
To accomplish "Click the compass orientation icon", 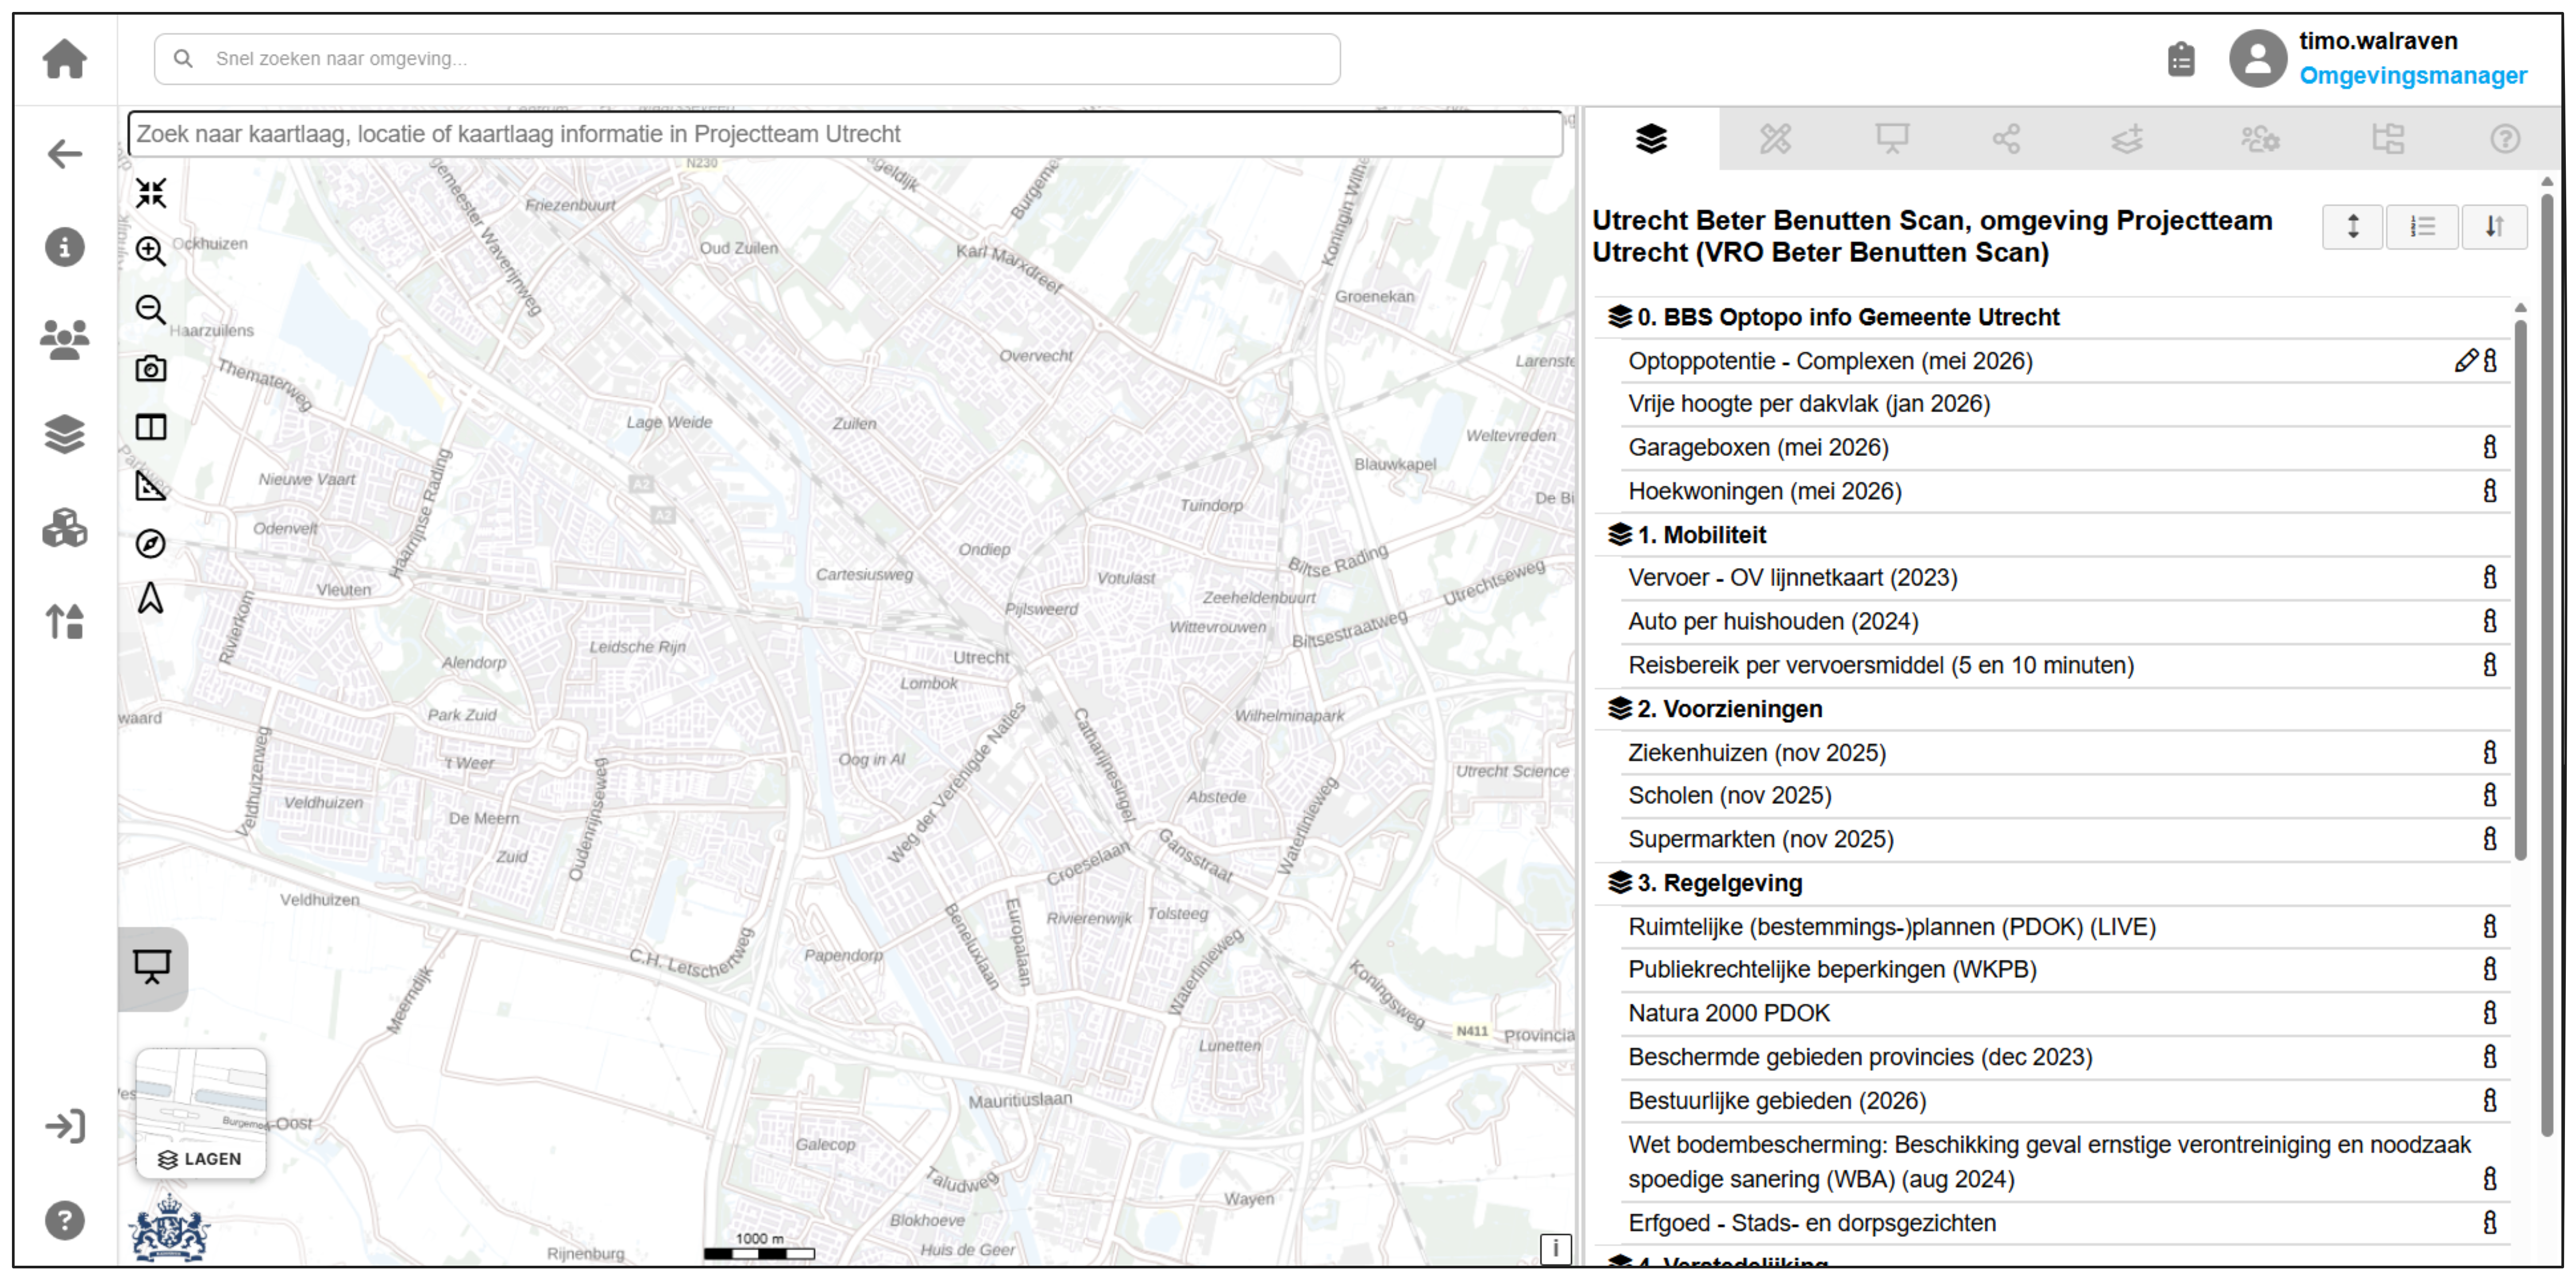I will click(x=151, y=543).
